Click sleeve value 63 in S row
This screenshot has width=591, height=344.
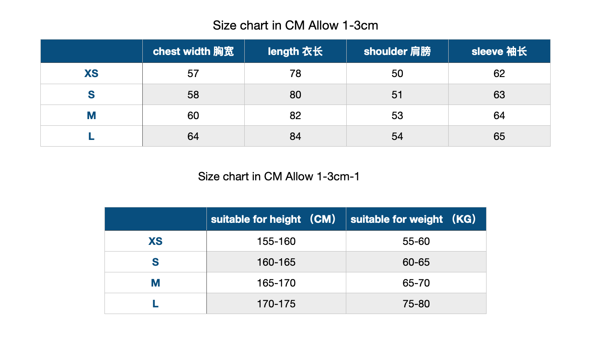pos(499,95)
